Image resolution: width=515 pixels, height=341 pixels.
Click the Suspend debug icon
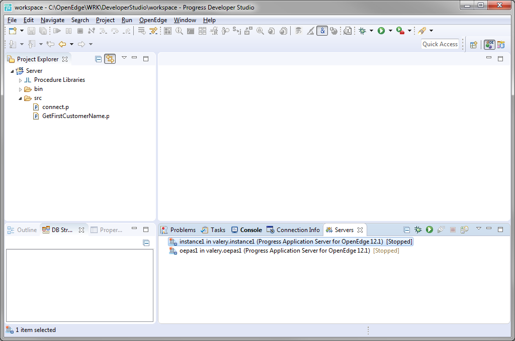pyautogui.click(x=68, y=31)
